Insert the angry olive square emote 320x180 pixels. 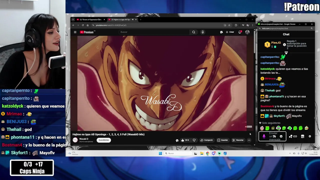[x=273, y=128]
